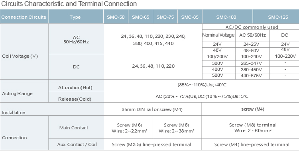Select the Screw (M6) main contact cell

click(x=130, y=128)
